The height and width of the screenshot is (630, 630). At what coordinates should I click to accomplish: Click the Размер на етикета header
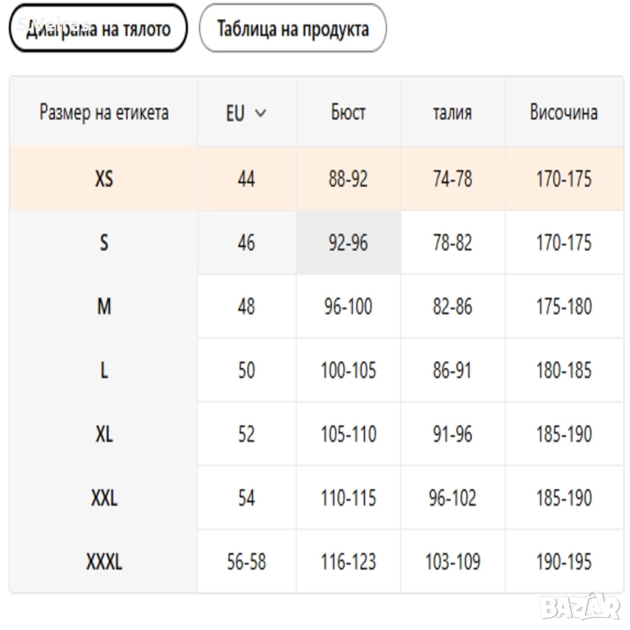coord(103,113)
